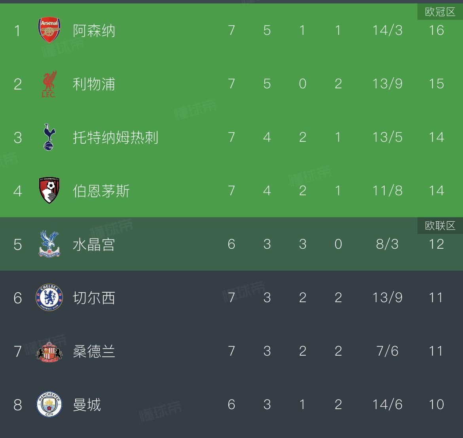Select Manchester City's 14/6 goals figure
463x438 pixels.
[x=387, y=405]
